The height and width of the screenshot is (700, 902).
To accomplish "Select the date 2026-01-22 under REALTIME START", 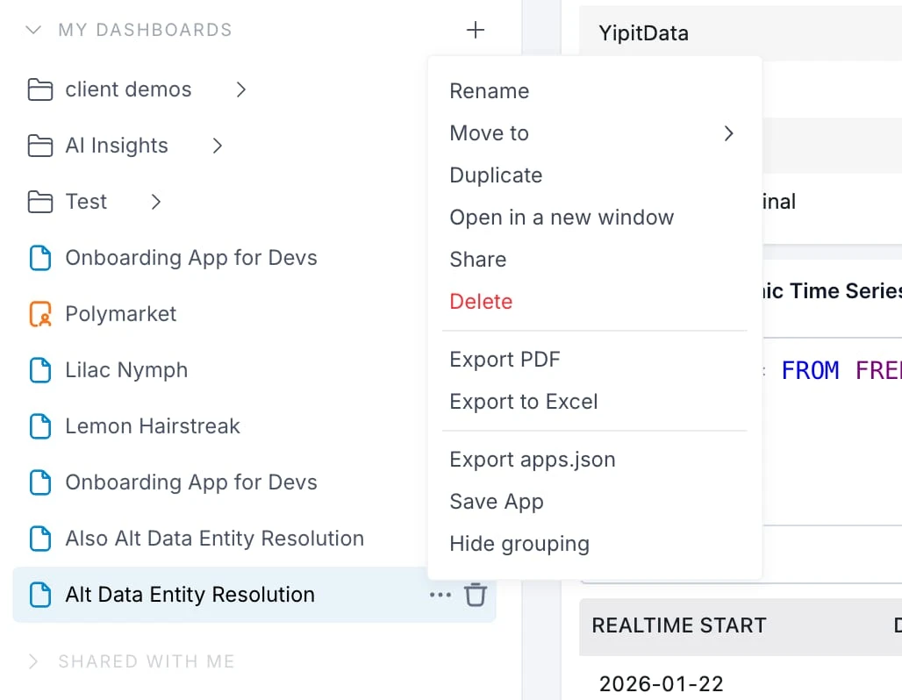I will click(645, 683).
